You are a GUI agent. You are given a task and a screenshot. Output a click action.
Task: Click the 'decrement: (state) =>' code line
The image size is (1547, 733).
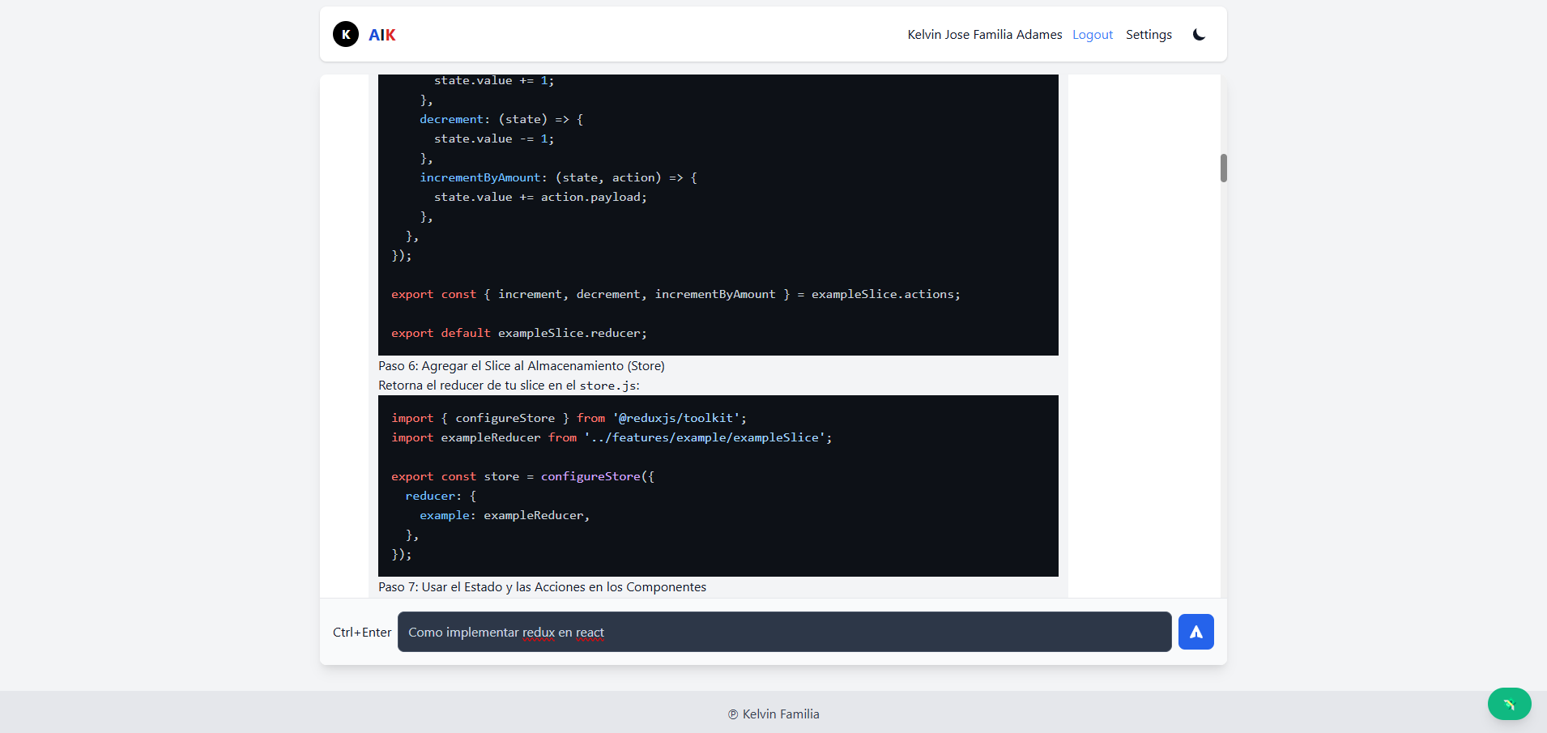coord(501,119)
